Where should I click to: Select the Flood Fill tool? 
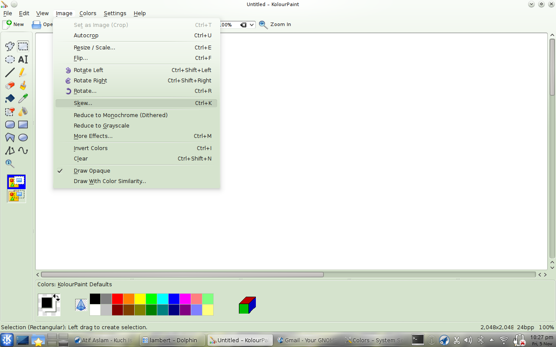pos(10,98)
